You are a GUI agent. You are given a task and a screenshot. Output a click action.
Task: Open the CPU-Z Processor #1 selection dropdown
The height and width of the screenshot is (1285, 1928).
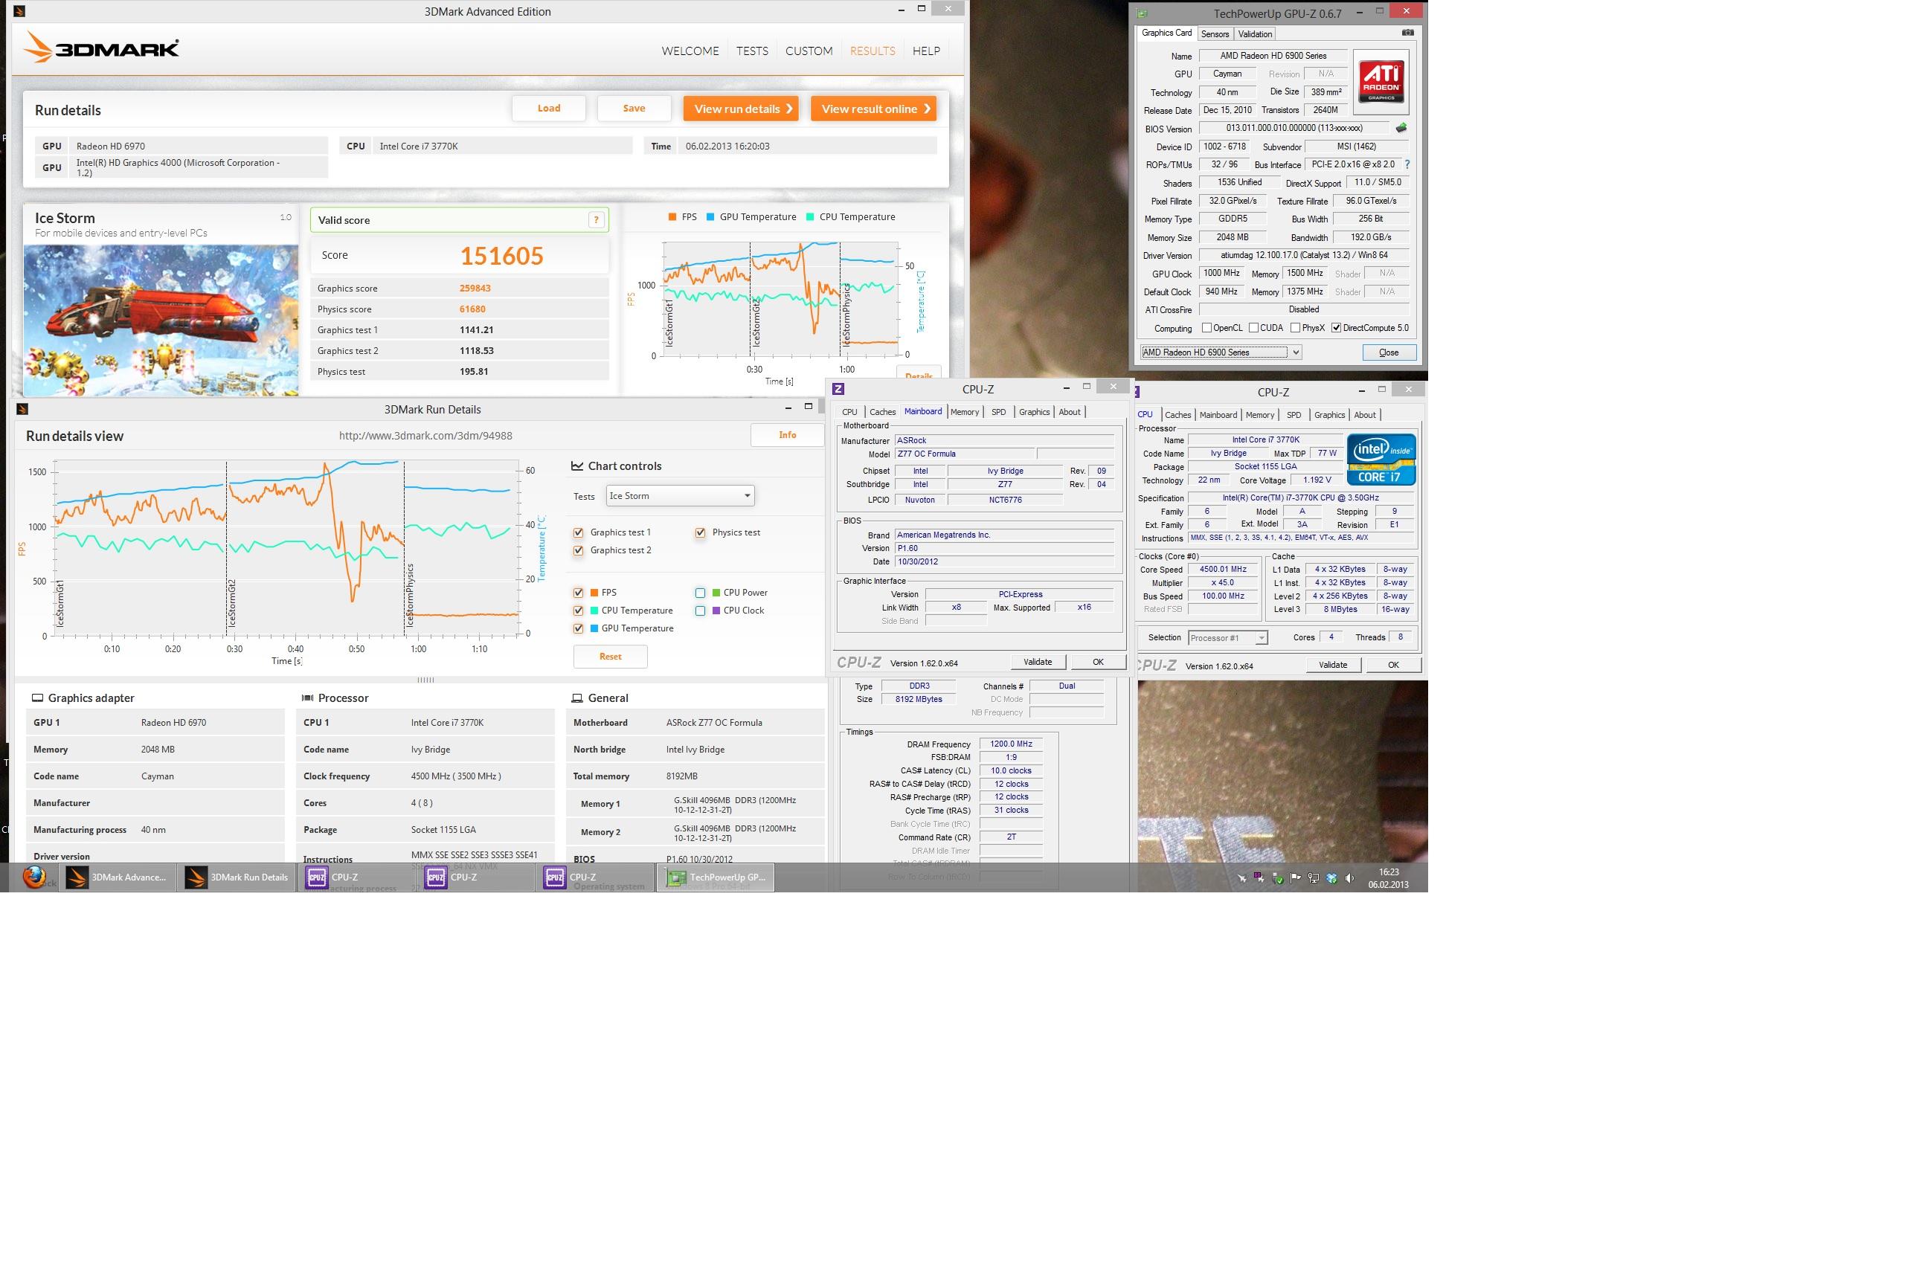tap(1227, 637)
